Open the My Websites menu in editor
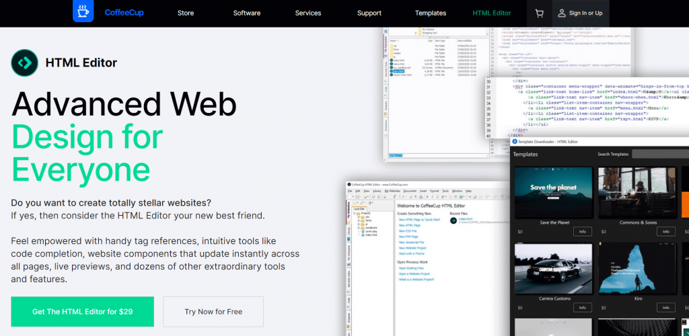The image size is (689, 336). [392, 191]
